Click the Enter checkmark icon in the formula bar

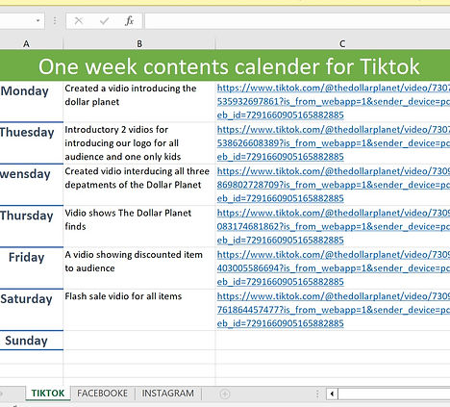tap(104, 21)
